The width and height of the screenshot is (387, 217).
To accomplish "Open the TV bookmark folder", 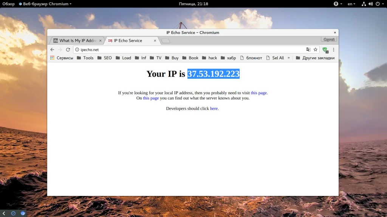I will [x=155, y=58].
